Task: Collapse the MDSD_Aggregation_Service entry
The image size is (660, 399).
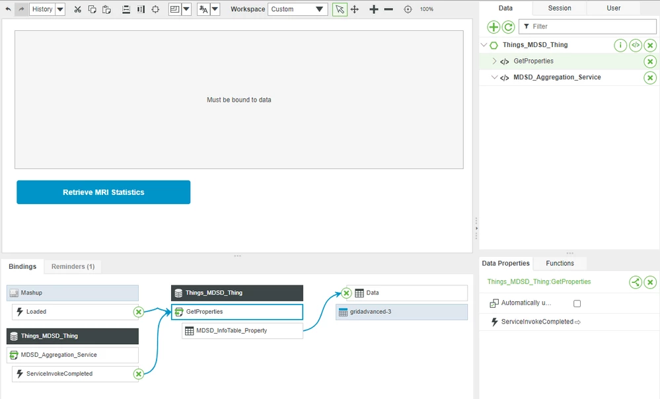Action: click(x=494, y=77)
